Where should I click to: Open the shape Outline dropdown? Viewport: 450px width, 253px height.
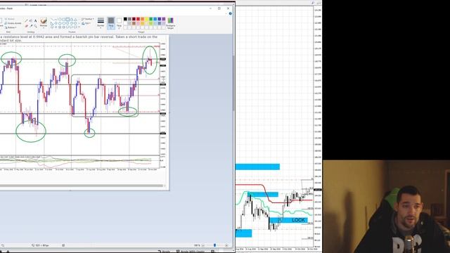pos(87,19)
